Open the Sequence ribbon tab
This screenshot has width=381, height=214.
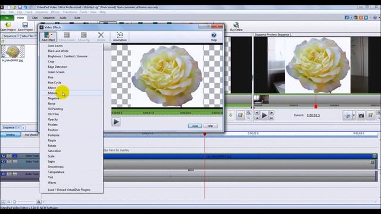click(49, 18)
